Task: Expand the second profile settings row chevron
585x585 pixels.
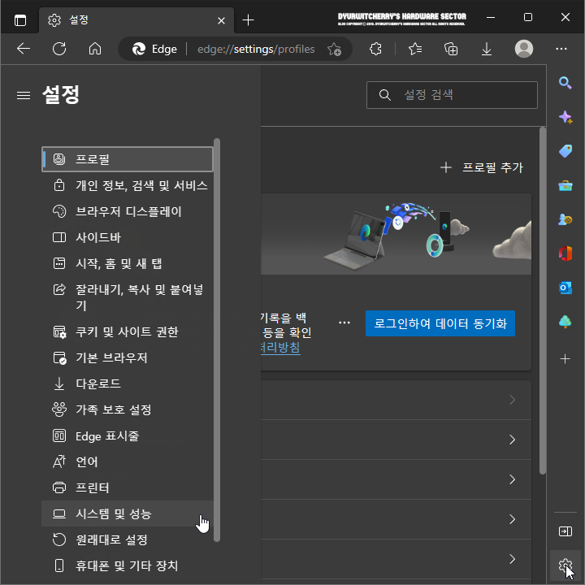Action: (x=512, y=440)
